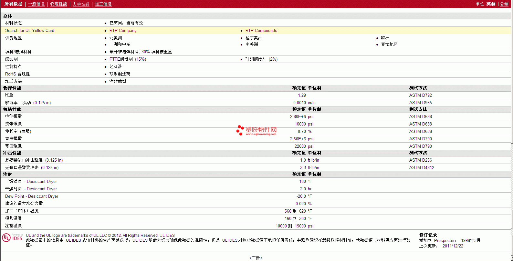
Task: Click the 南美洲 region entry
Action: click(252, 44)
